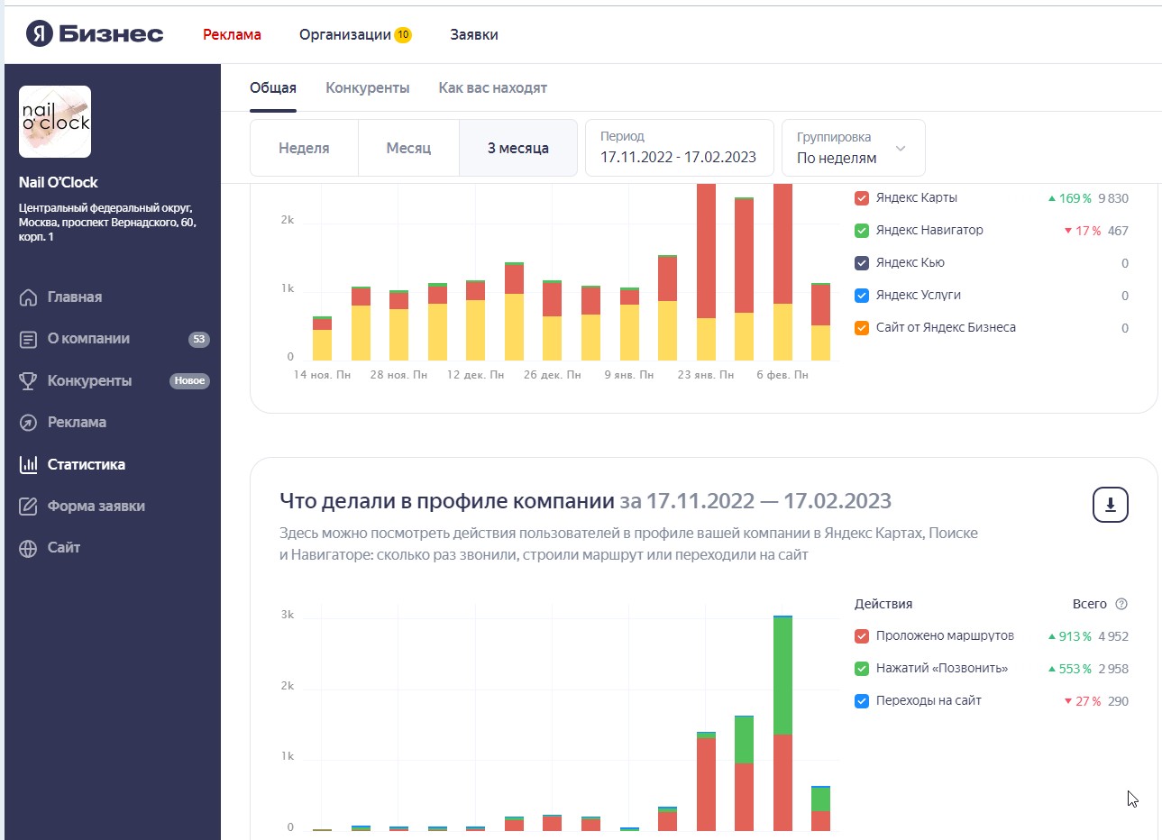Click the Сайт globe icon
The height and width of the screenshot is (840, 1162).
(x=28, y=548)
